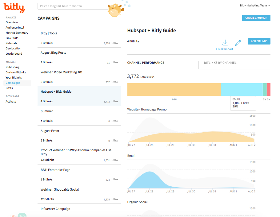Open stats chart icon for Webinar: Shoppable Social
Screen dimensions: 280x217
115,199
